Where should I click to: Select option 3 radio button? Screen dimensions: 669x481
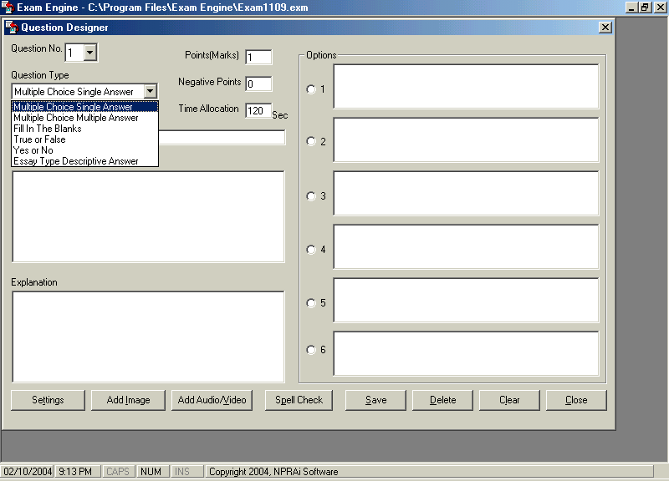tap(311, 196)
